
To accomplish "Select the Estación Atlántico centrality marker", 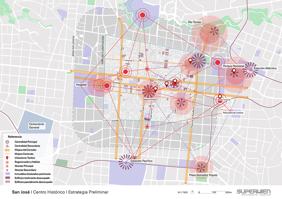I will 250,70.
